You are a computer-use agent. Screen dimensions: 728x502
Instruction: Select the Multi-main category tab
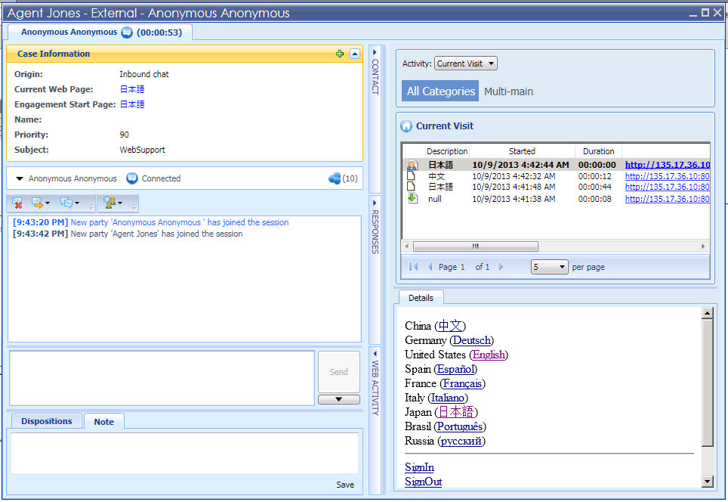[x=508, y=90]
